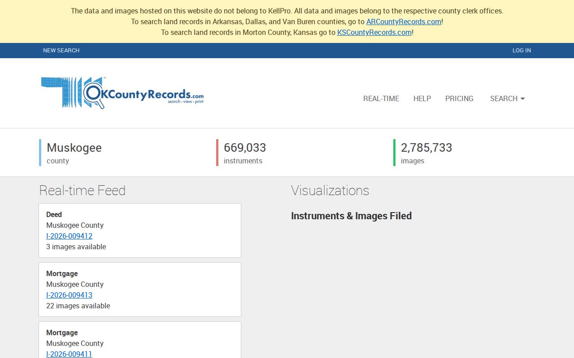This screenshot has height=358, width=574.
Task: Open the SEARCH dropdown menu
Action: 507,98
